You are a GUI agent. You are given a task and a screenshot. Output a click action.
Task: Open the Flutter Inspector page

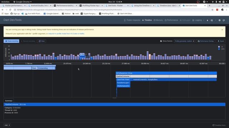(x=132, y=20)
